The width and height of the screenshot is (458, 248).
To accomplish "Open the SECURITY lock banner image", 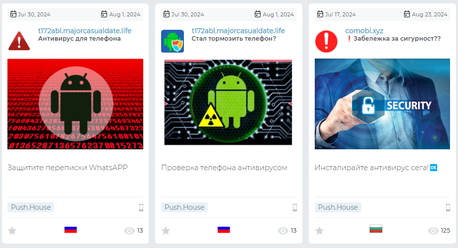I will point(382,104).
